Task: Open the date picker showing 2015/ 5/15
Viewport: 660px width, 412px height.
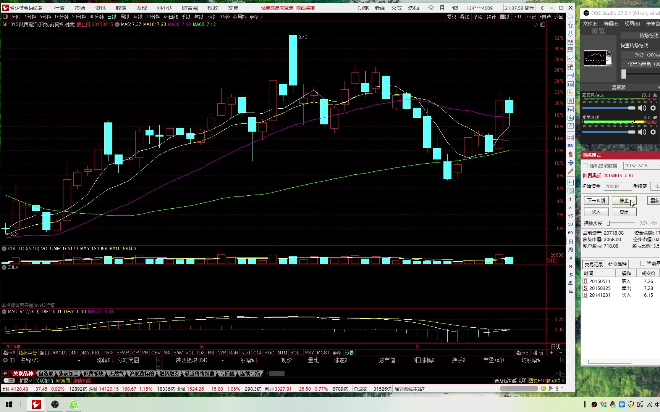Action: [x=639, y=166]
